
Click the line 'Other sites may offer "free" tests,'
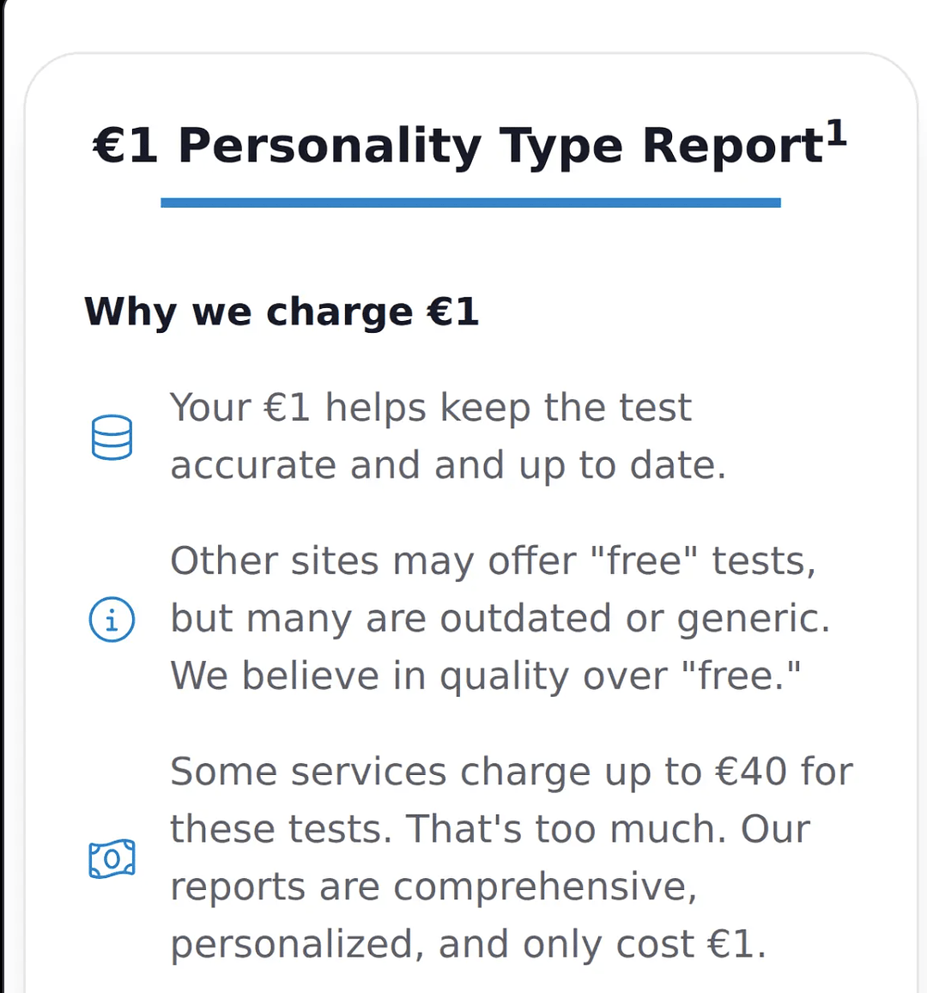pos(494,561)
